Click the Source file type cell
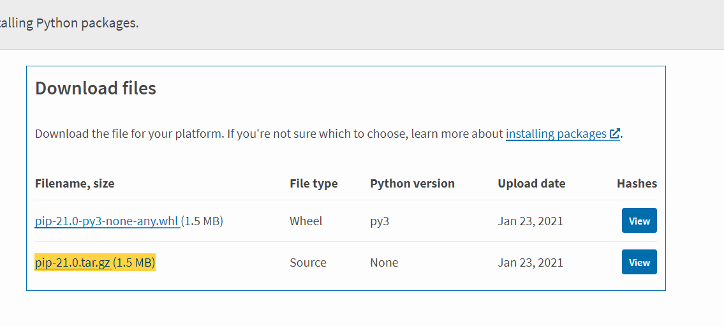This screenshot has height=326, width=724. tap(308, 263)
